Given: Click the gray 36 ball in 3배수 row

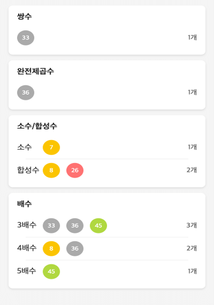Looking at the screenshot, I should [x=75, y=226].
